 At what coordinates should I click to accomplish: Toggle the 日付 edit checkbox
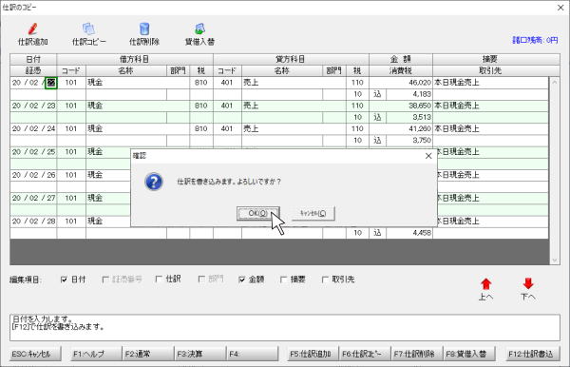(64, 280)
